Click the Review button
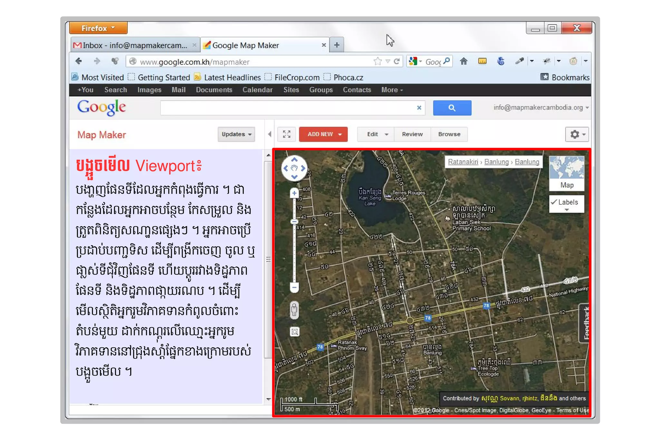The height and width of the screenshot is (440, 660). tap(412, 134)
